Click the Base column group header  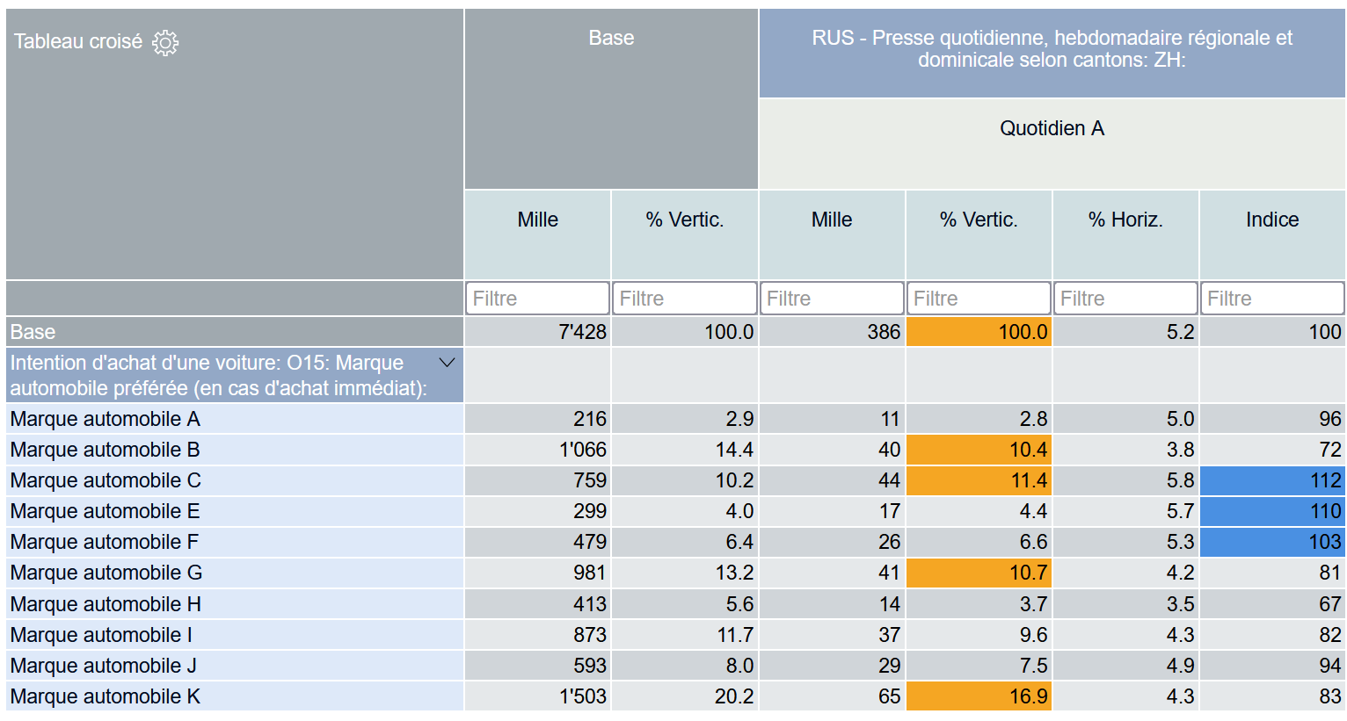pyautogui.click(x=611, y=38)
